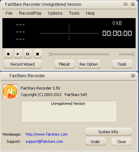This screenshot has height=152, width=139.
Task: Click the Tools button beside Rec Option
Action: click(122, 64)
